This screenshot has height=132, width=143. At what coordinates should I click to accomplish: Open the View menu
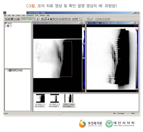(x=13, y=15)
